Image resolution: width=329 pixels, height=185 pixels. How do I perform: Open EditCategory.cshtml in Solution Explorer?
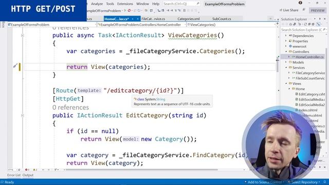[312, 94]
